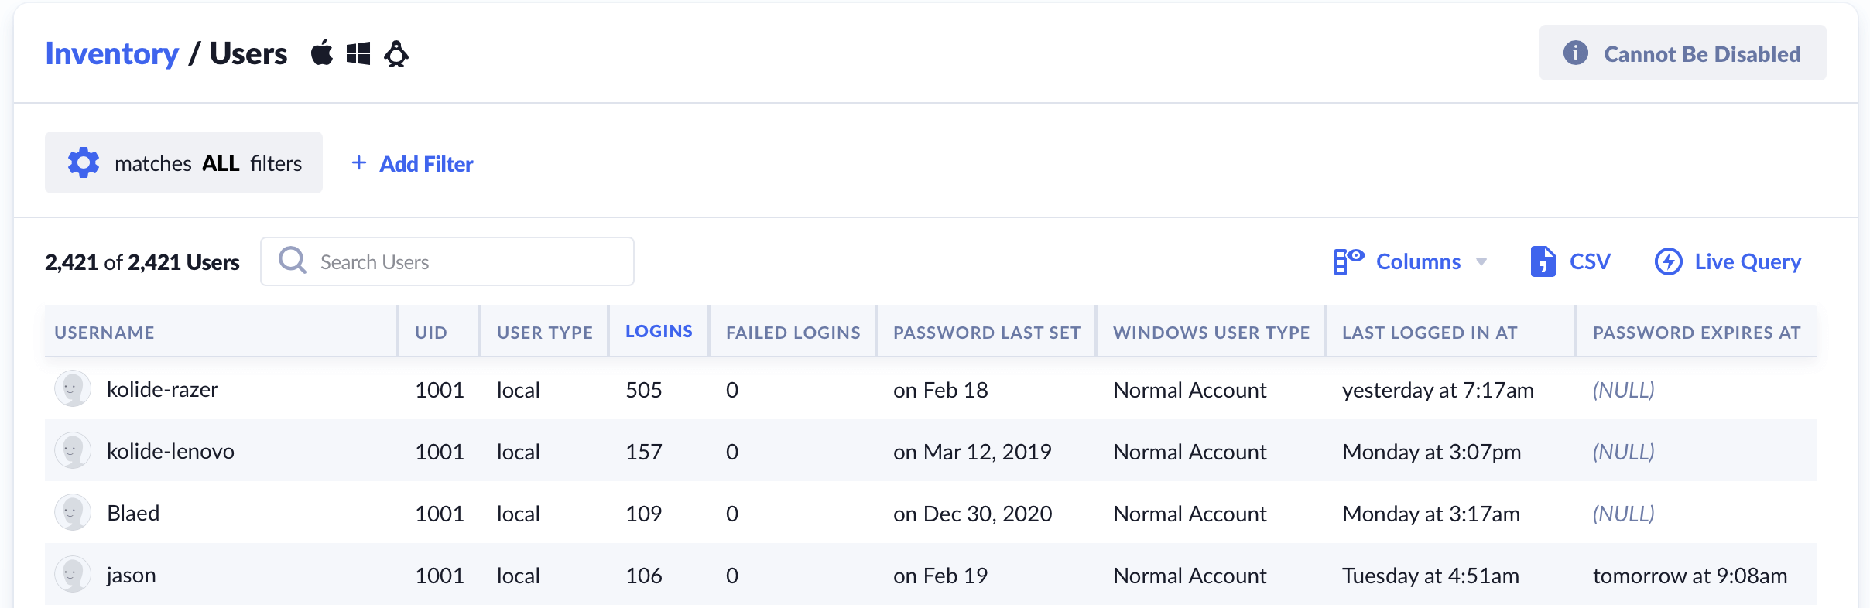The image size is (1870, 608).
Task: Sort by the Username column header
Action: pos(104,333)
